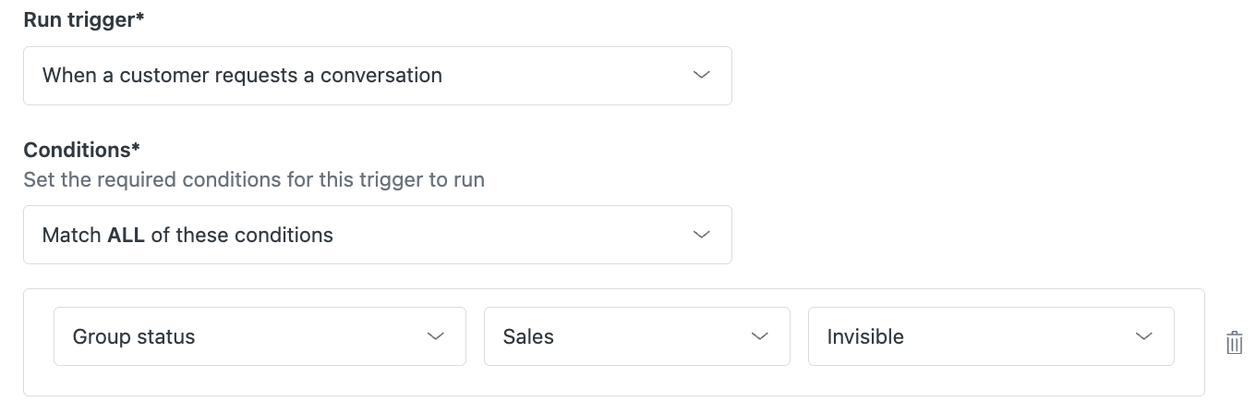Select 'When a customer requests a conversation' text

coord(242,76)
